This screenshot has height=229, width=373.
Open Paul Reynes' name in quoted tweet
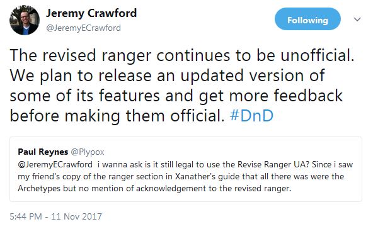point(43,152)
